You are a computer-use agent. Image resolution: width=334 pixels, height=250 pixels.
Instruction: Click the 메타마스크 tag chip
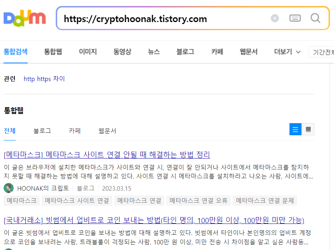click(22, 201)
